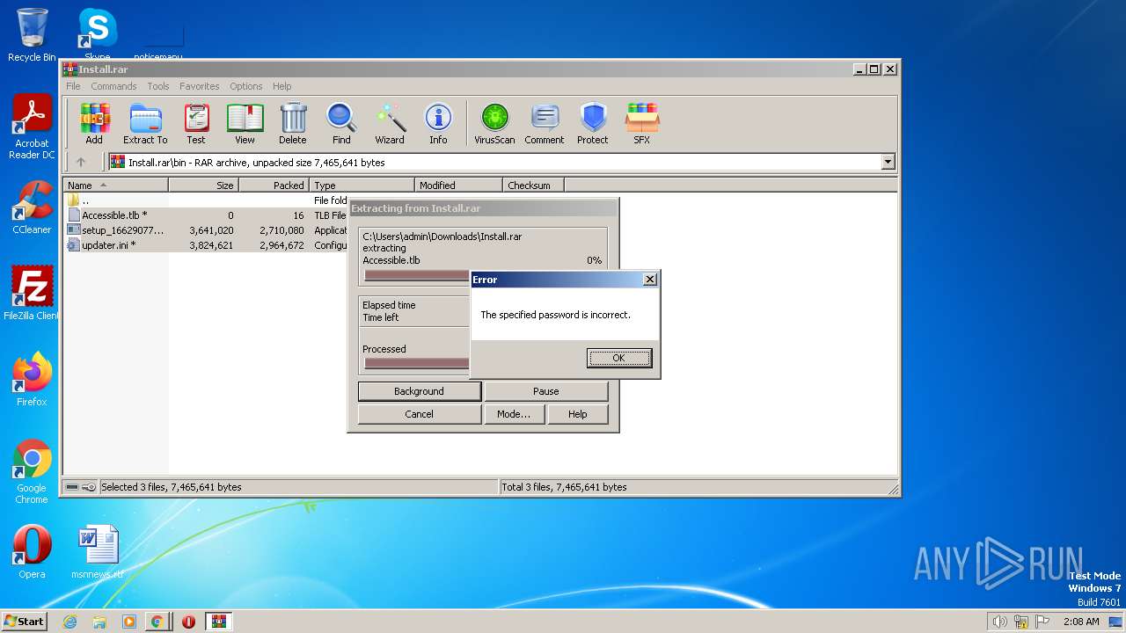Click Internet Explorer taskbar icon
The width and height of the screenshot is (1126, 633).
pos(70,622)
